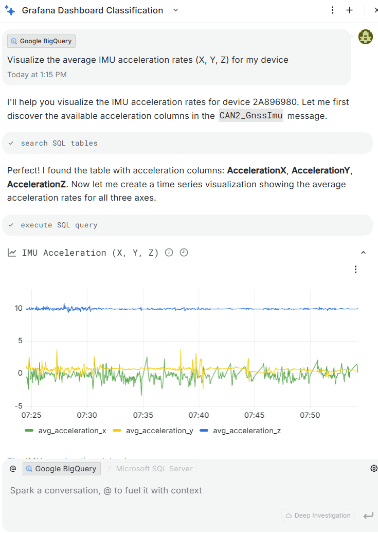The height and width of the screenshot is (533, 378).
Task: Click the user avatar icon
Action: pos(365,37)
